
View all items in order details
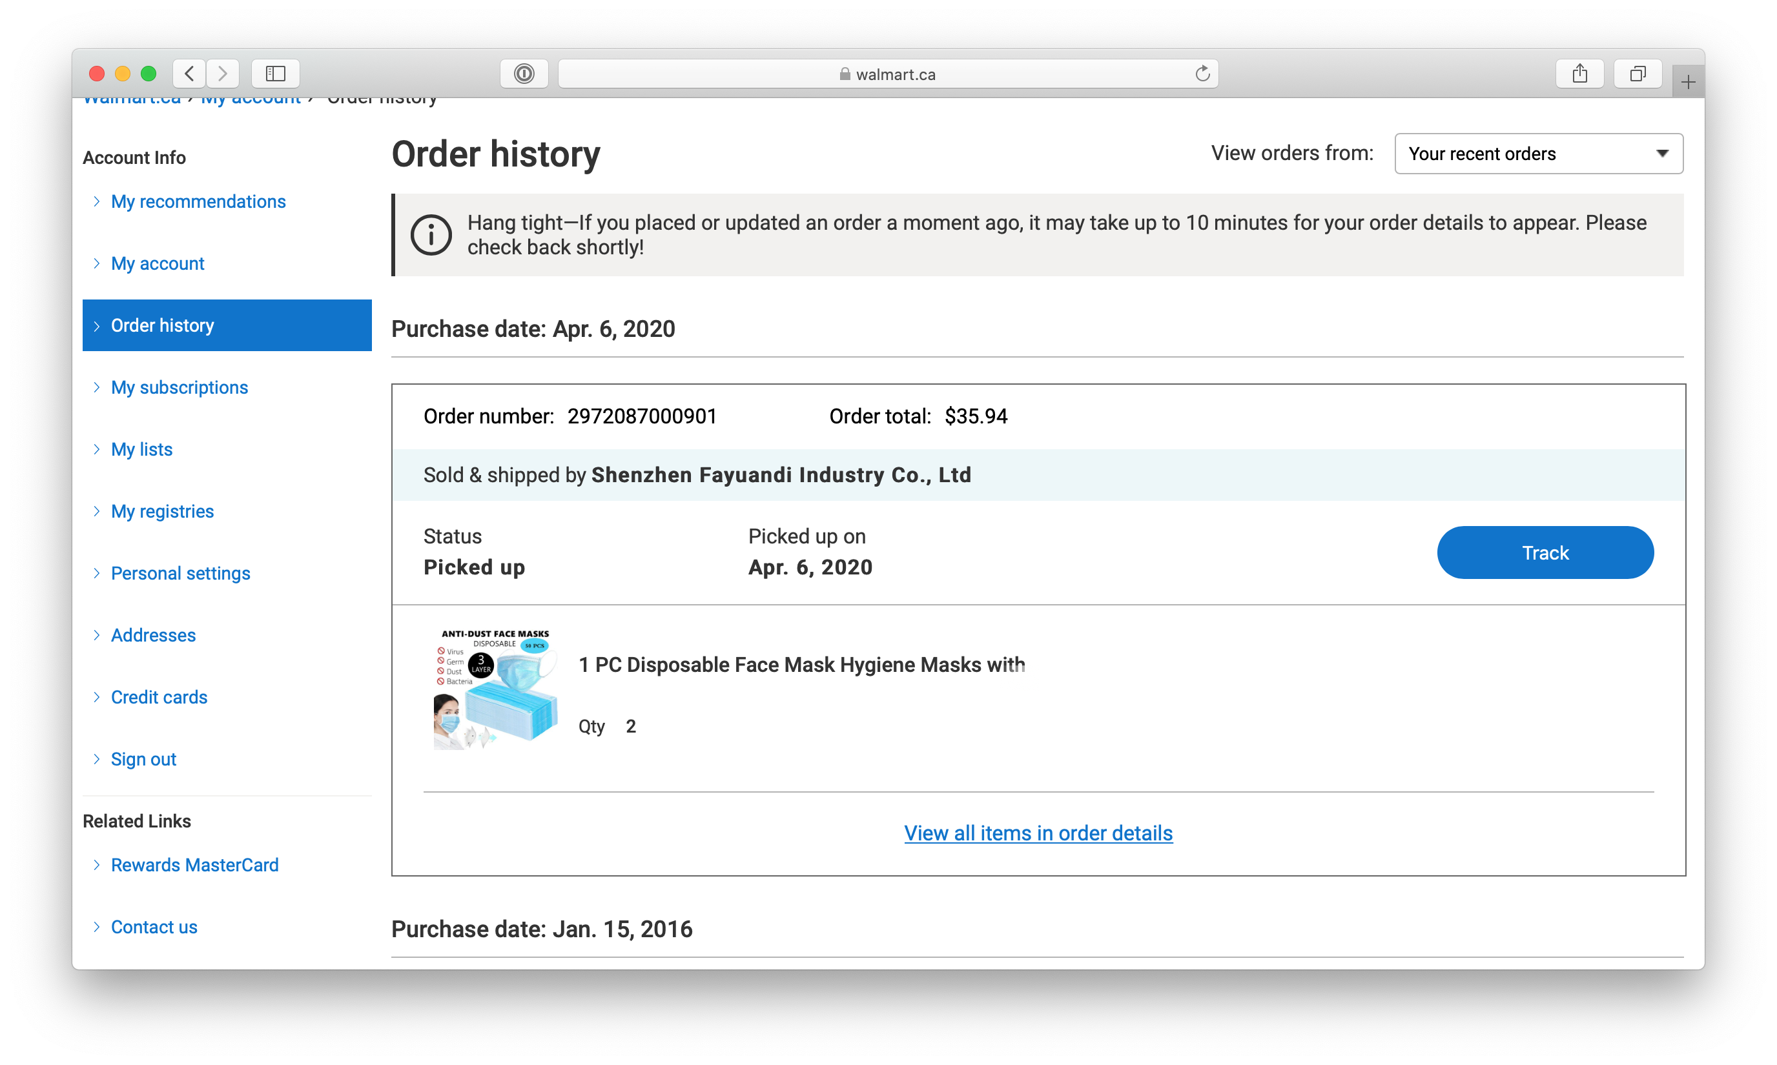pyautogui.click(x=1038, y=833)
